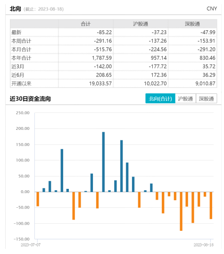The image size is (224, 254).
Task: Select the 近6月 row label
Action: (18, 75)
